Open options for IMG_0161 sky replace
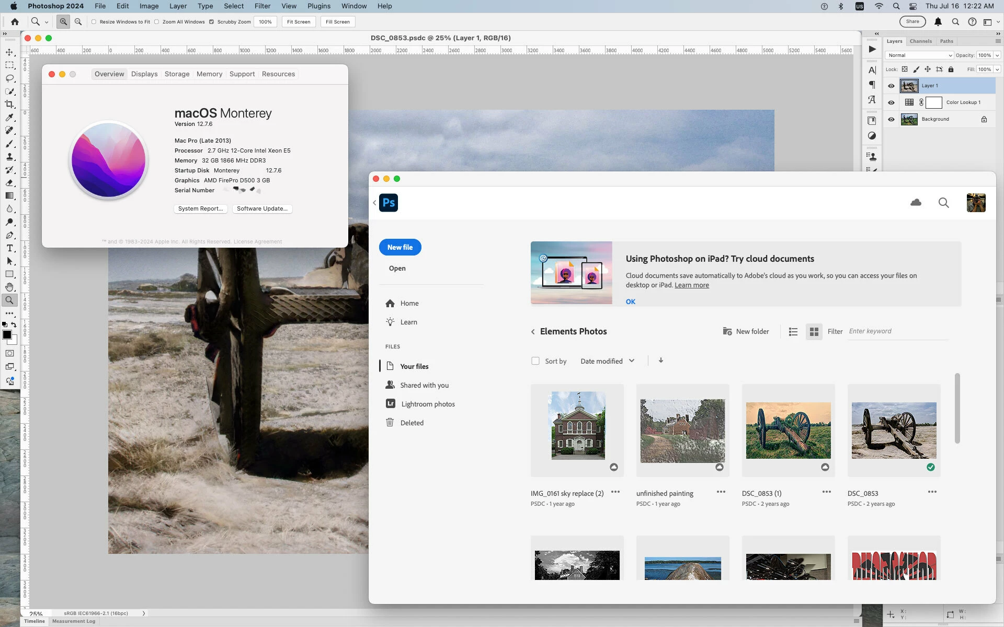 (615, 492)
